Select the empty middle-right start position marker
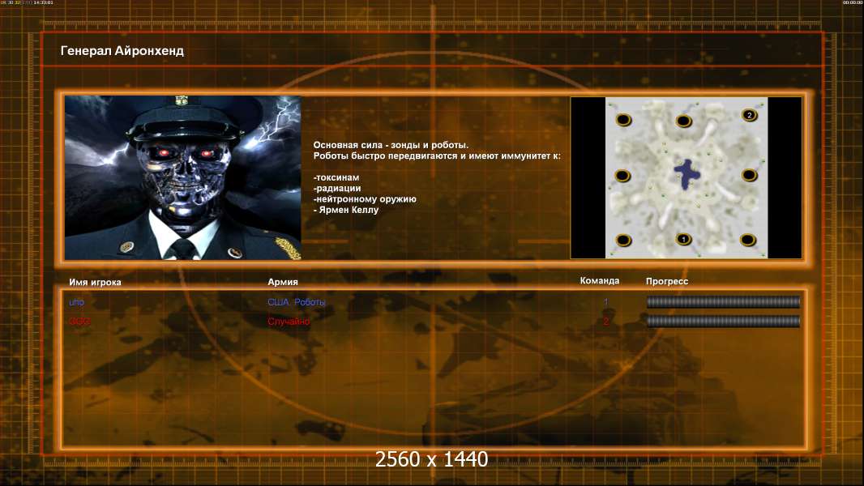The image size is (864, 486). 749,175
